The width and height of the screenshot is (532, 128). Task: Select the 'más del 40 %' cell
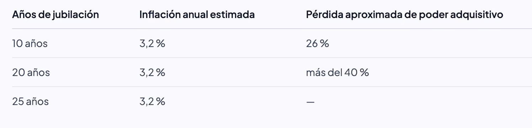point(337,73)
